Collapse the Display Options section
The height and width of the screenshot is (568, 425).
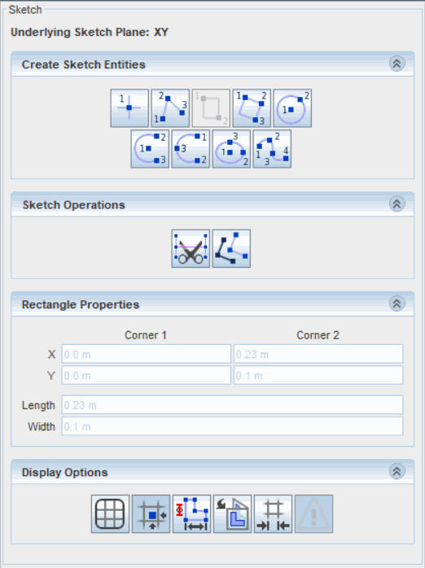click(397, 472)
